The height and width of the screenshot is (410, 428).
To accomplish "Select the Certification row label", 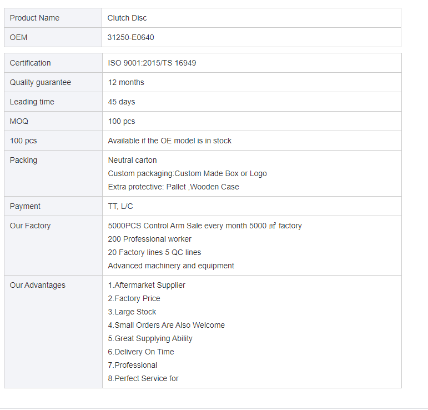I will pos(53,63).
